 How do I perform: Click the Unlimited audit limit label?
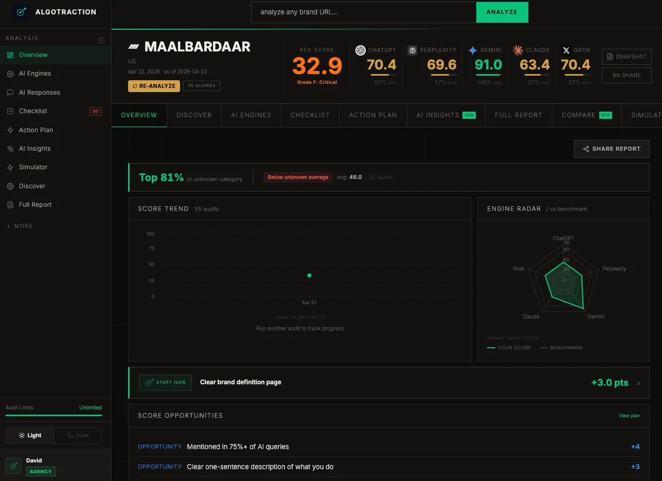pos(91,407)
